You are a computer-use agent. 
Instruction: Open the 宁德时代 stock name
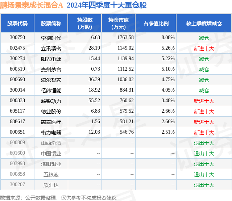pos(51,38)
